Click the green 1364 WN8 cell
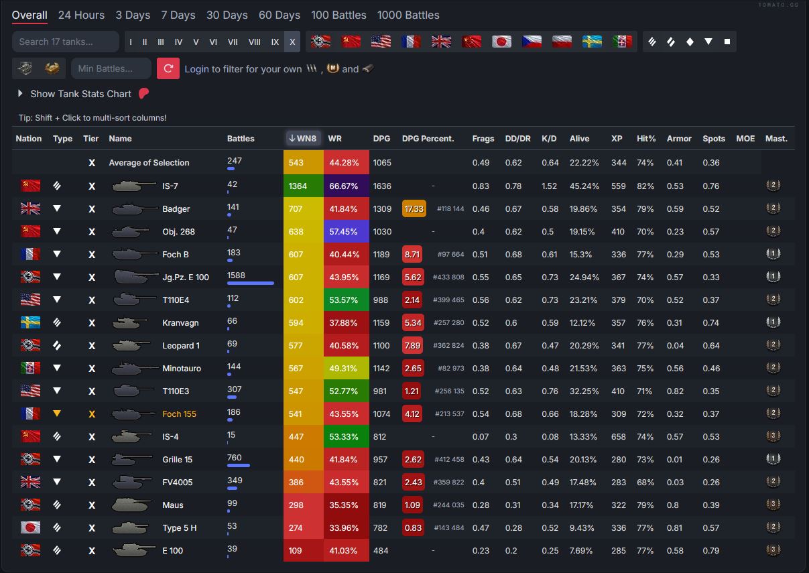Image resolution: width=809 pixels, height=573 pixels. 304,186
